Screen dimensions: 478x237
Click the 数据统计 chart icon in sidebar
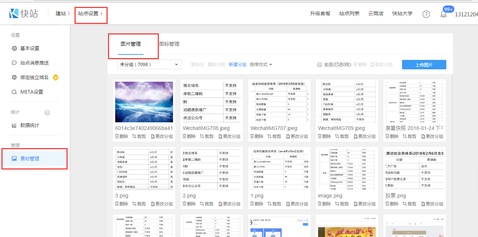click(x=14, y=126)
